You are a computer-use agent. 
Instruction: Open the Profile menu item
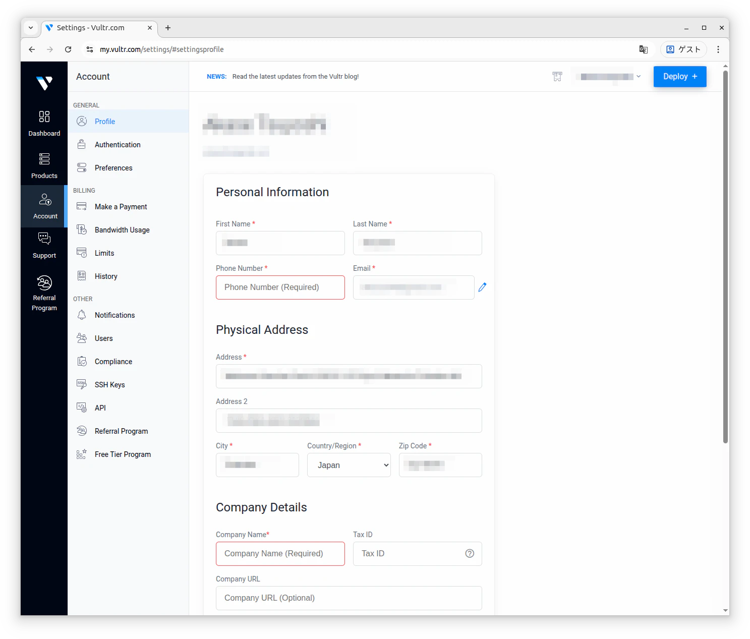[128, 121]
